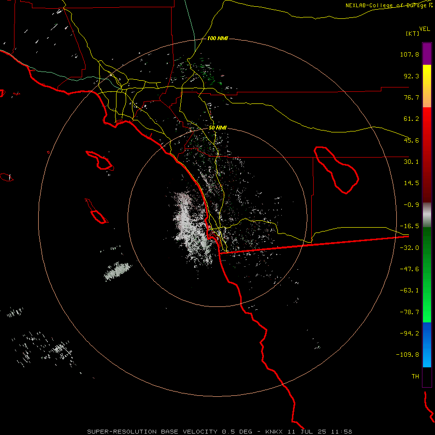
Task: Click SUPER-RESOLUTION BASE VELOCITY caption text
Action: coord(152,432)
